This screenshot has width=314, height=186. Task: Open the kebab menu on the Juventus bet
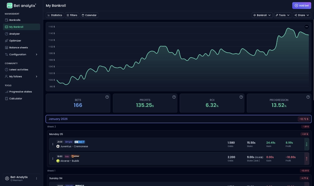(53, 144)
